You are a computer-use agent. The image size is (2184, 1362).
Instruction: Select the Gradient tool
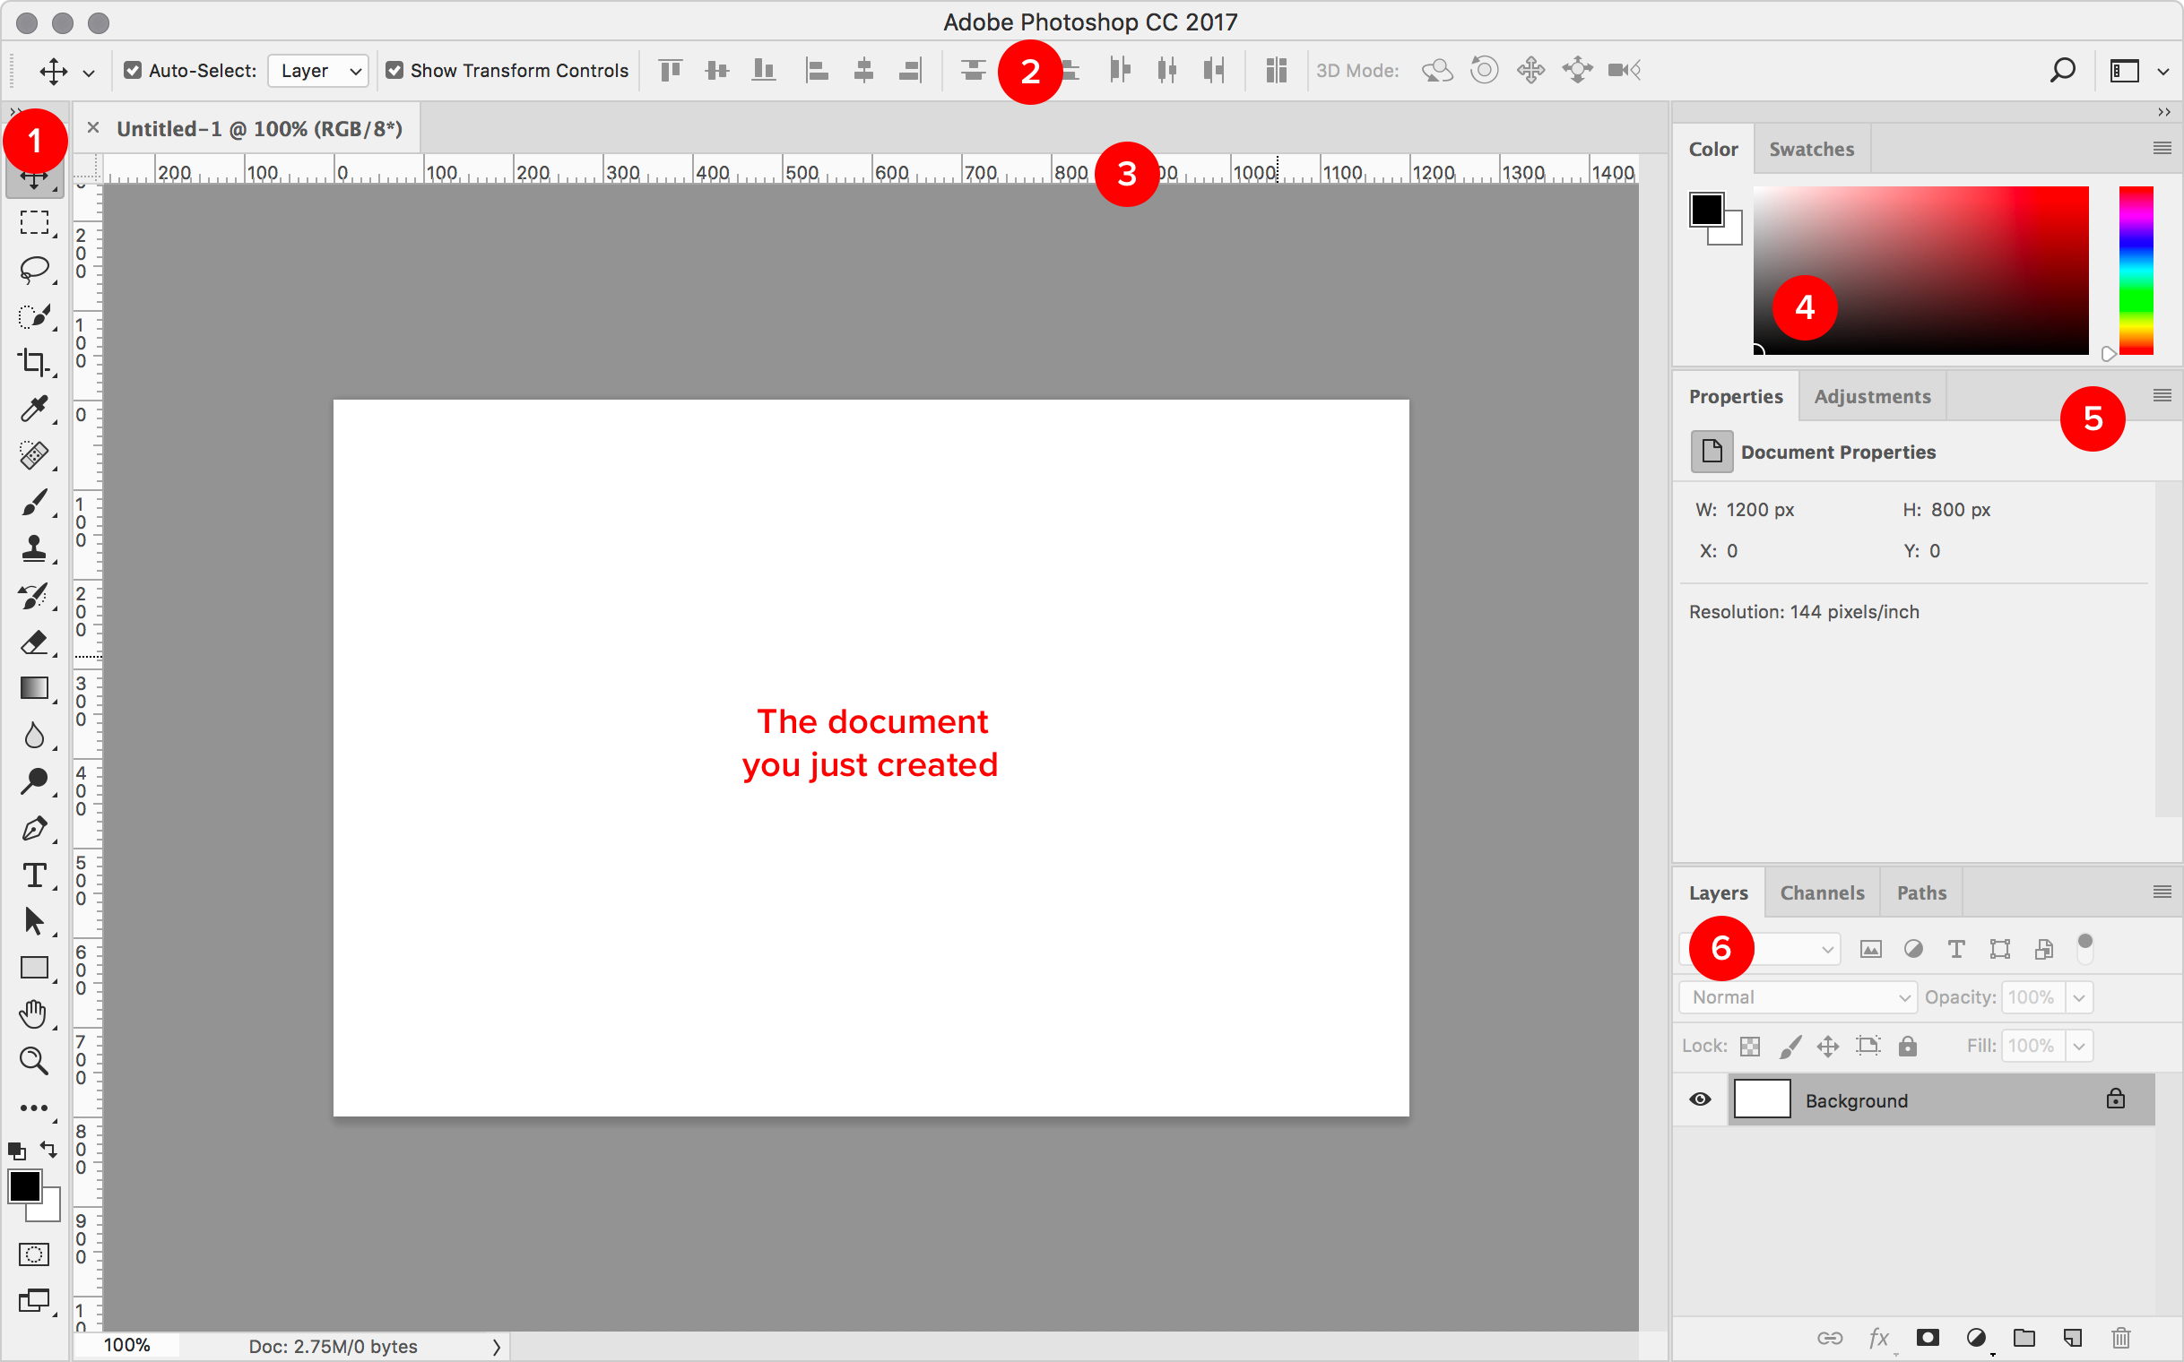coord(35,689)
